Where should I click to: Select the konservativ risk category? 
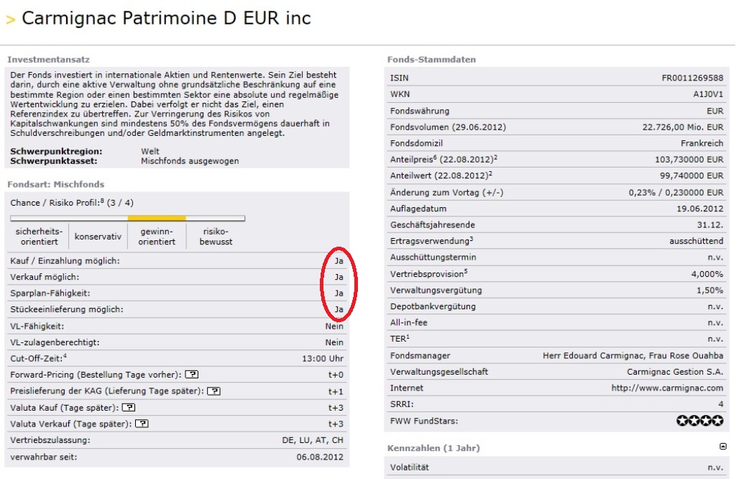(x=98, y=237)
